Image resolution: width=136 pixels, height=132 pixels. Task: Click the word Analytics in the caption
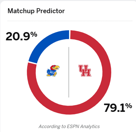point(90,127)
